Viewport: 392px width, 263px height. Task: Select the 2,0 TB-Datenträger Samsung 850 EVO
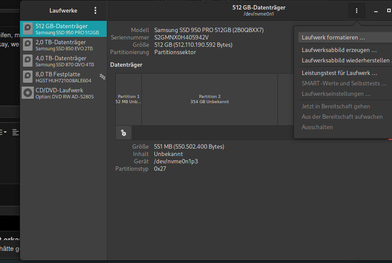pyautogui.click(x=63, y=45)
